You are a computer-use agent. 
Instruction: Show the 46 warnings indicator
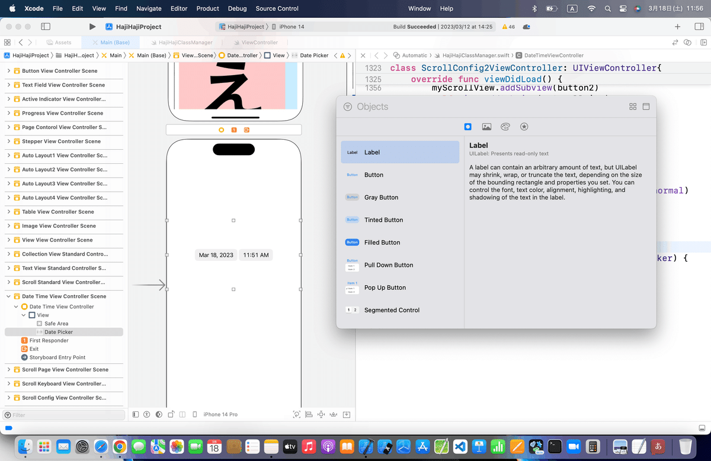click(508, 27)
